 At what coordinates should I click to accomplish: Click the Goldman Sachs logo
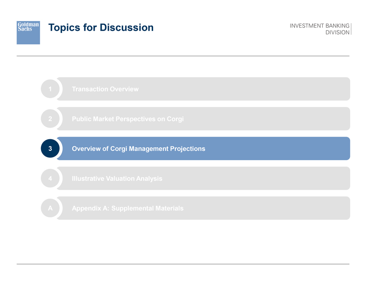tap(28, 32)
